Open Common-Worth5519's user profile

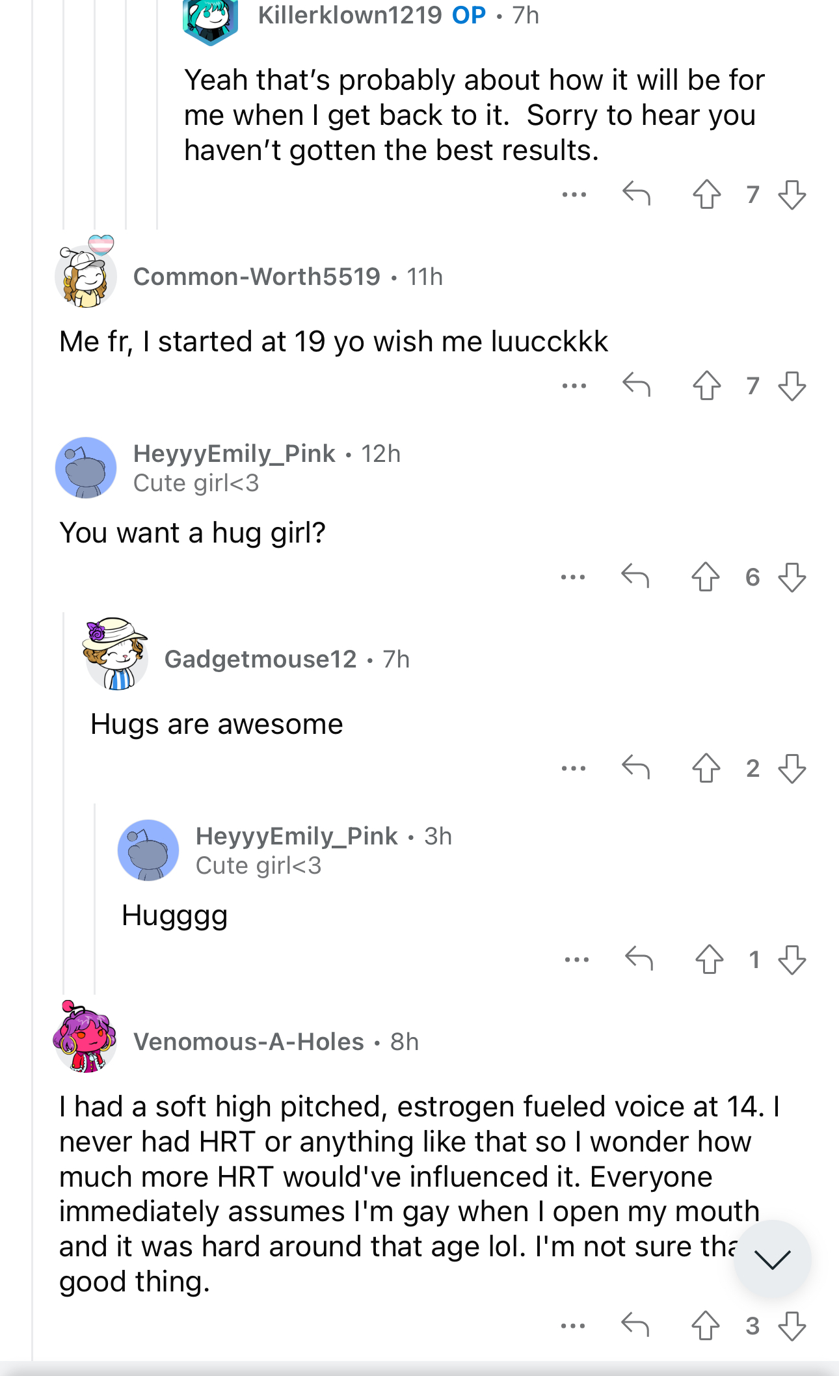click(257, 277)
